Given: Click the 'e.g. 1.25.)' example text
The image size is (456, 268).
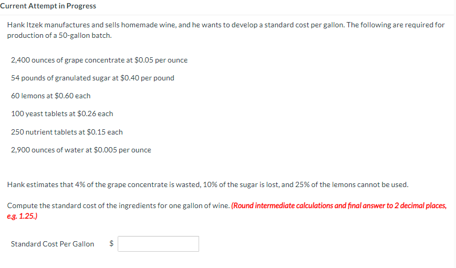Looking at the screenshot, I should pos(22,216).
